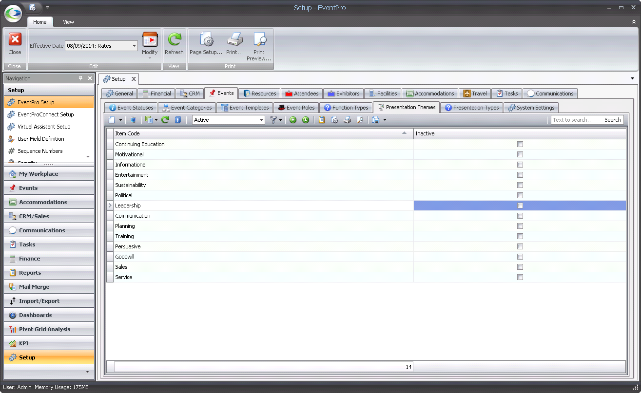Select the Goodwill row item

[263, 257]
